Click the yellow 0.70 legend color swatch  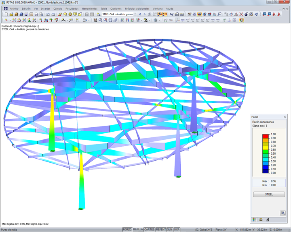coord(266,148)
